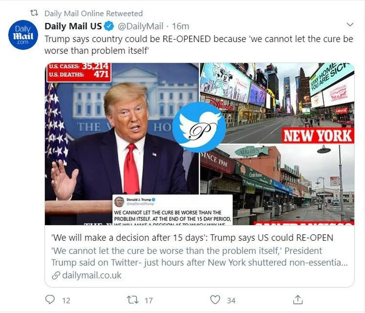
Task: Expand the tweet options chevron
Action: (350, 25)
